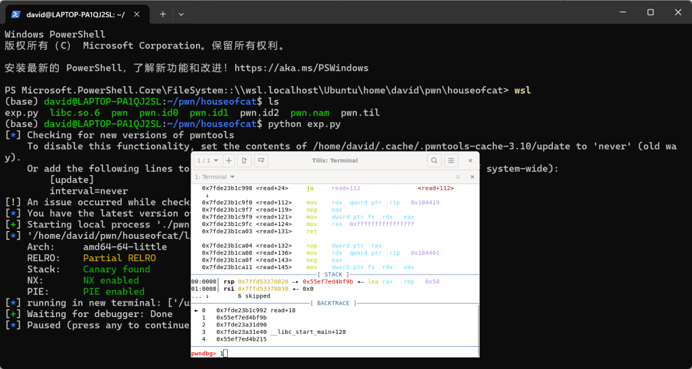The height and width of the screenshot is (369, 692).
Task: Close the '1: Terminal' pane
Action: tap(472, 177)
